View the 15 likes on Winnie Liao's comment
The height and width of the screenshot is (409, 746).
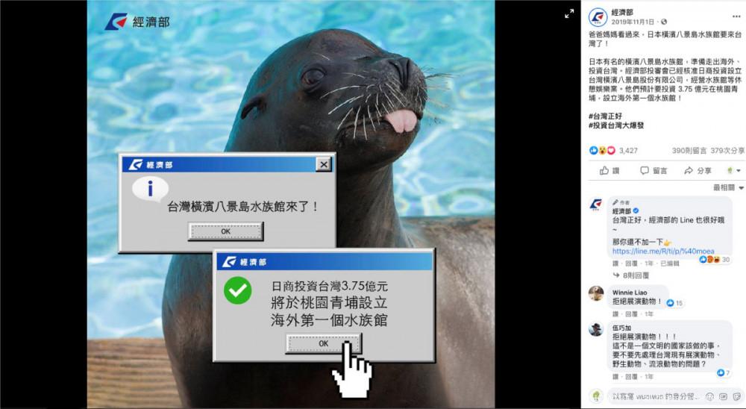coord(675,303)
